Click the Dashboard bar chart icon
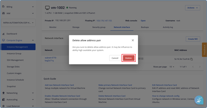 (x=3, y=34)
